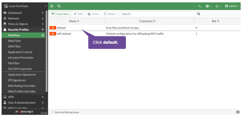Click the User & Authentication person icon
Screen dimensions: 243x118
coord(5,102)
